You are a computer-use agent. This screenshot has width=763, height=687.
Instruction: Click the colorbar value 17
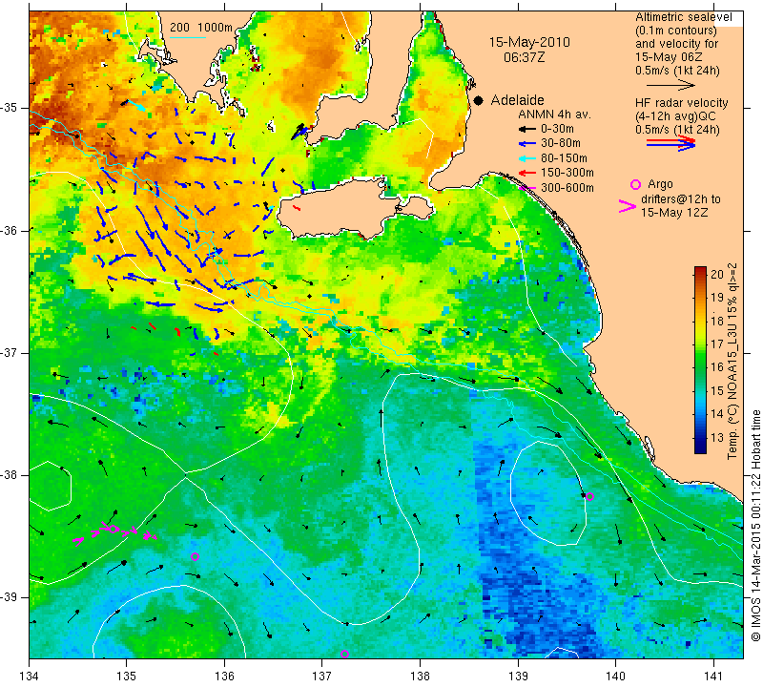[x=717, y=344]
